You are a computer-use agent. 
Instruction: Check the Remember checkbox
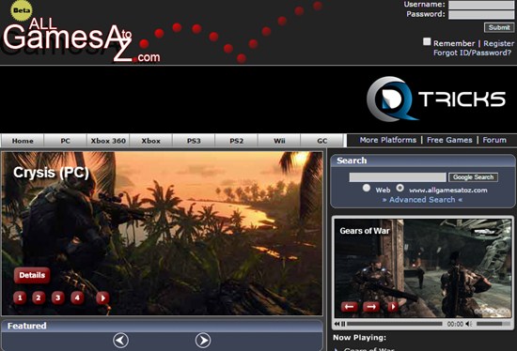pyautogui.click(x=427, y=41)
